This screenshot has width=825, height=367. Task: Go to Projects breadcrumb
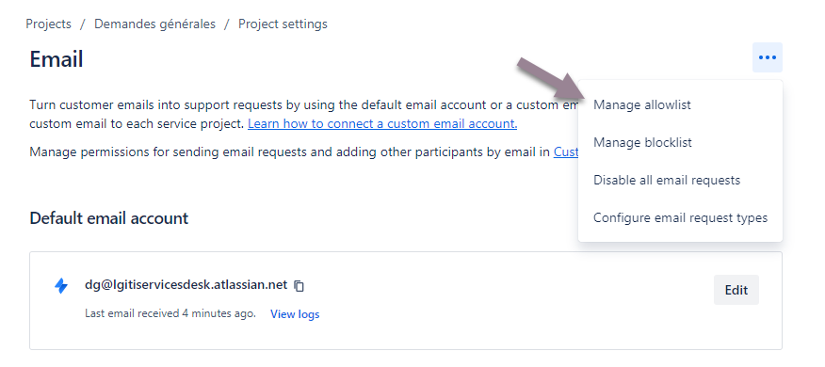coord(48,24)
